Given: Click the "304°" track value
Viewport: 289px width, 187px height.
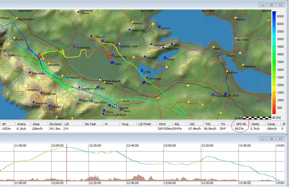Looking at the screenshot, I should pos(223,129).
